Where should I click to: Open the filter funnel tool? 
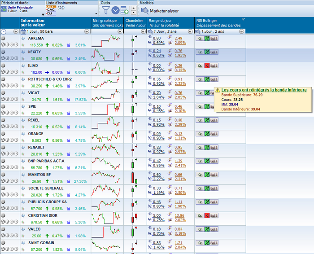106,10
